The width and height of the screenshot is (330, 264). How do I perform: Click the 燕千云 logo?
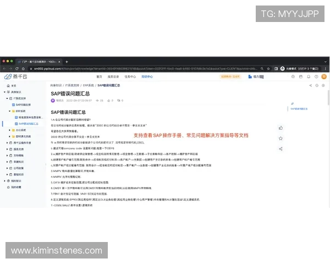[x=16, y=76]
